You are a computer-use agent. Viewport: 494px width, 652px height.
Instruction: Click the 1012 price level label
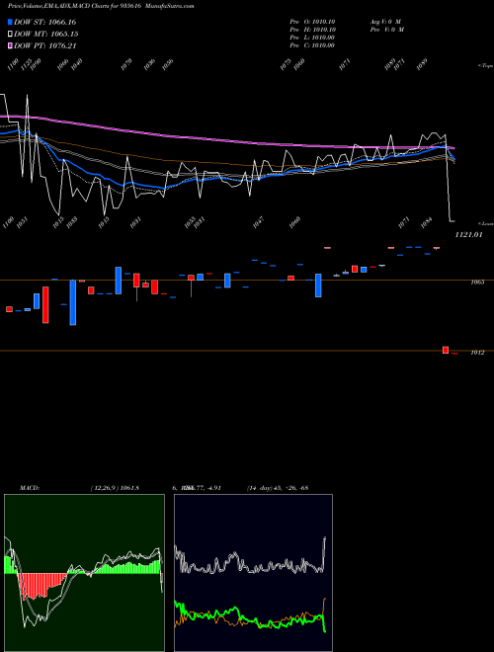point(477,353)
